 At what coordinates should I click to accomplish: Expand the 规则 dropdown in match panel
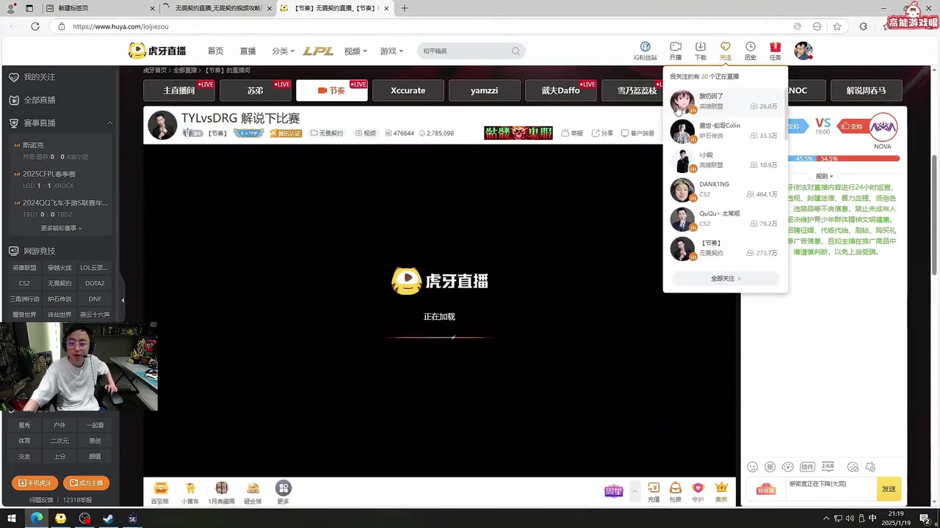[x=824, y=176]
